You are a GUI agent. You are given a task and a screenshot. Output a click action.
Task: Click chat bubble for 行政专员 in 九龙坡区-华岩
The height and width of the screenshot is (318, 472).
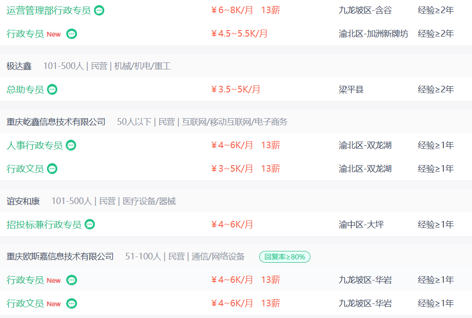72,280
